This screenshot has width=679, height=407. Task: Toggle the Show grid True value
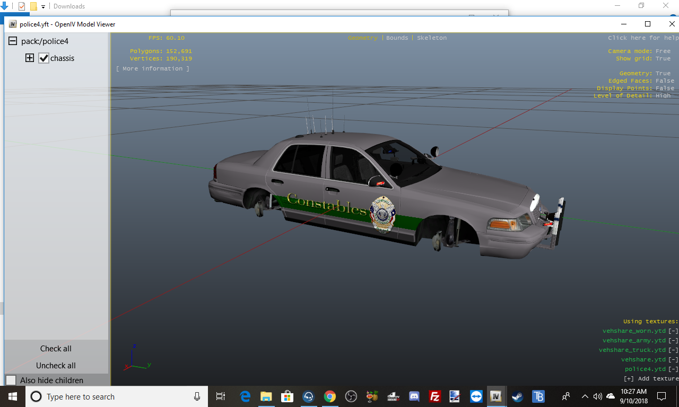[x=663, y=59]
